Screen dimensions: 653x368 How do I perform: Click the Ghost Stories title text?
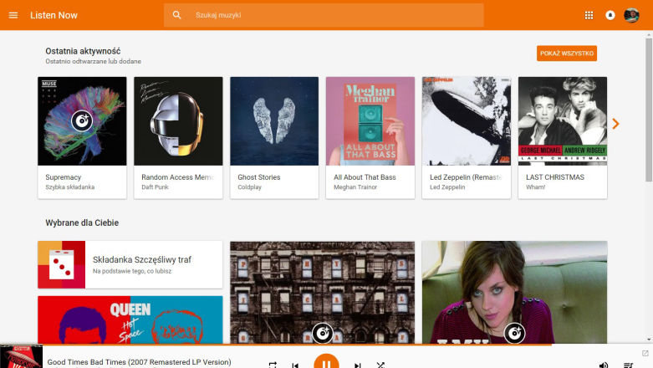click(259, 177)
